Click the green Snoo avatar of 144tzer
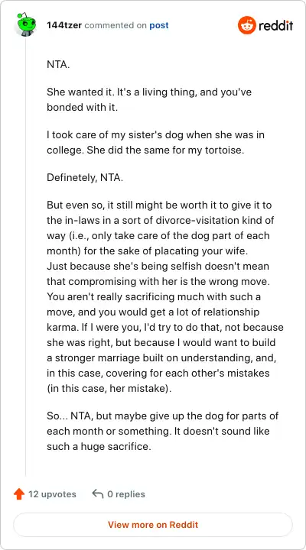Screen dimensions: 306x550 (26, 24)
